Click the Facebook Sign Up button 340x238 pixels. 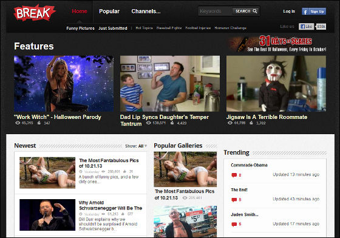pyautogui.click(x=314, y=12)
